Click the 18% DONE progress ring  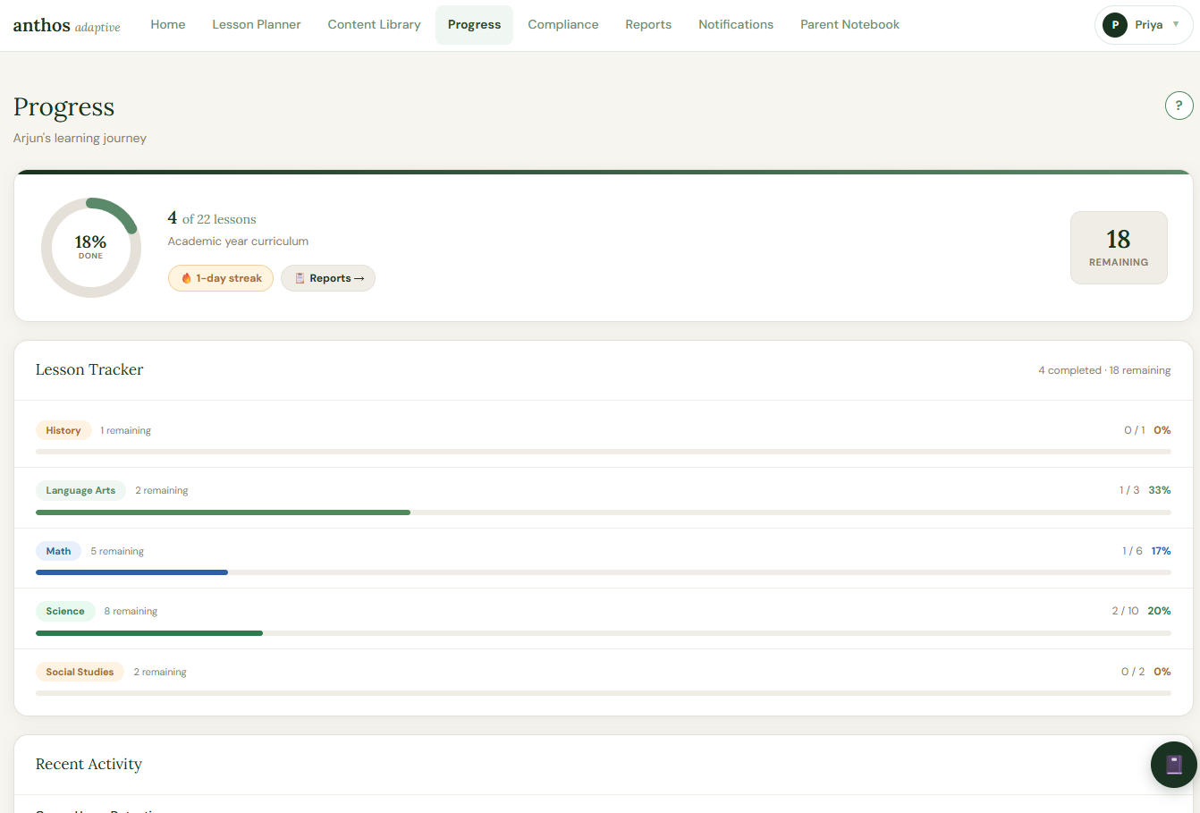coord(90,247)
